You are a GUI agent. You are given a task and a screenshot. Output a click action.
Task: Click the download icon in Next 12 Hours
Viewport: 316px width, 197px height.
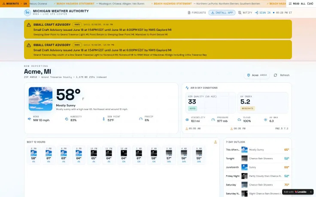point(216,142)
